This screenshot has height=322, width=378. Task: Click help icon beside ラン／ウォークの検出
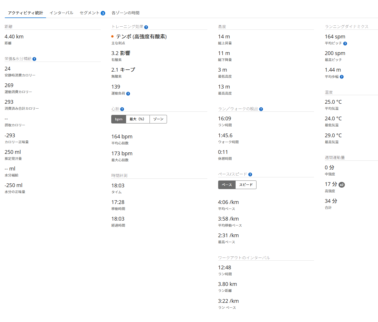[x=261, y=109]
